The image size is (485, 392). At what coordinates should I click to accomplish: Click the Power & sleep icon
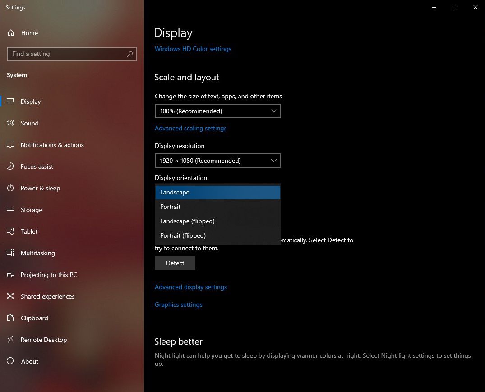[11, 188]
